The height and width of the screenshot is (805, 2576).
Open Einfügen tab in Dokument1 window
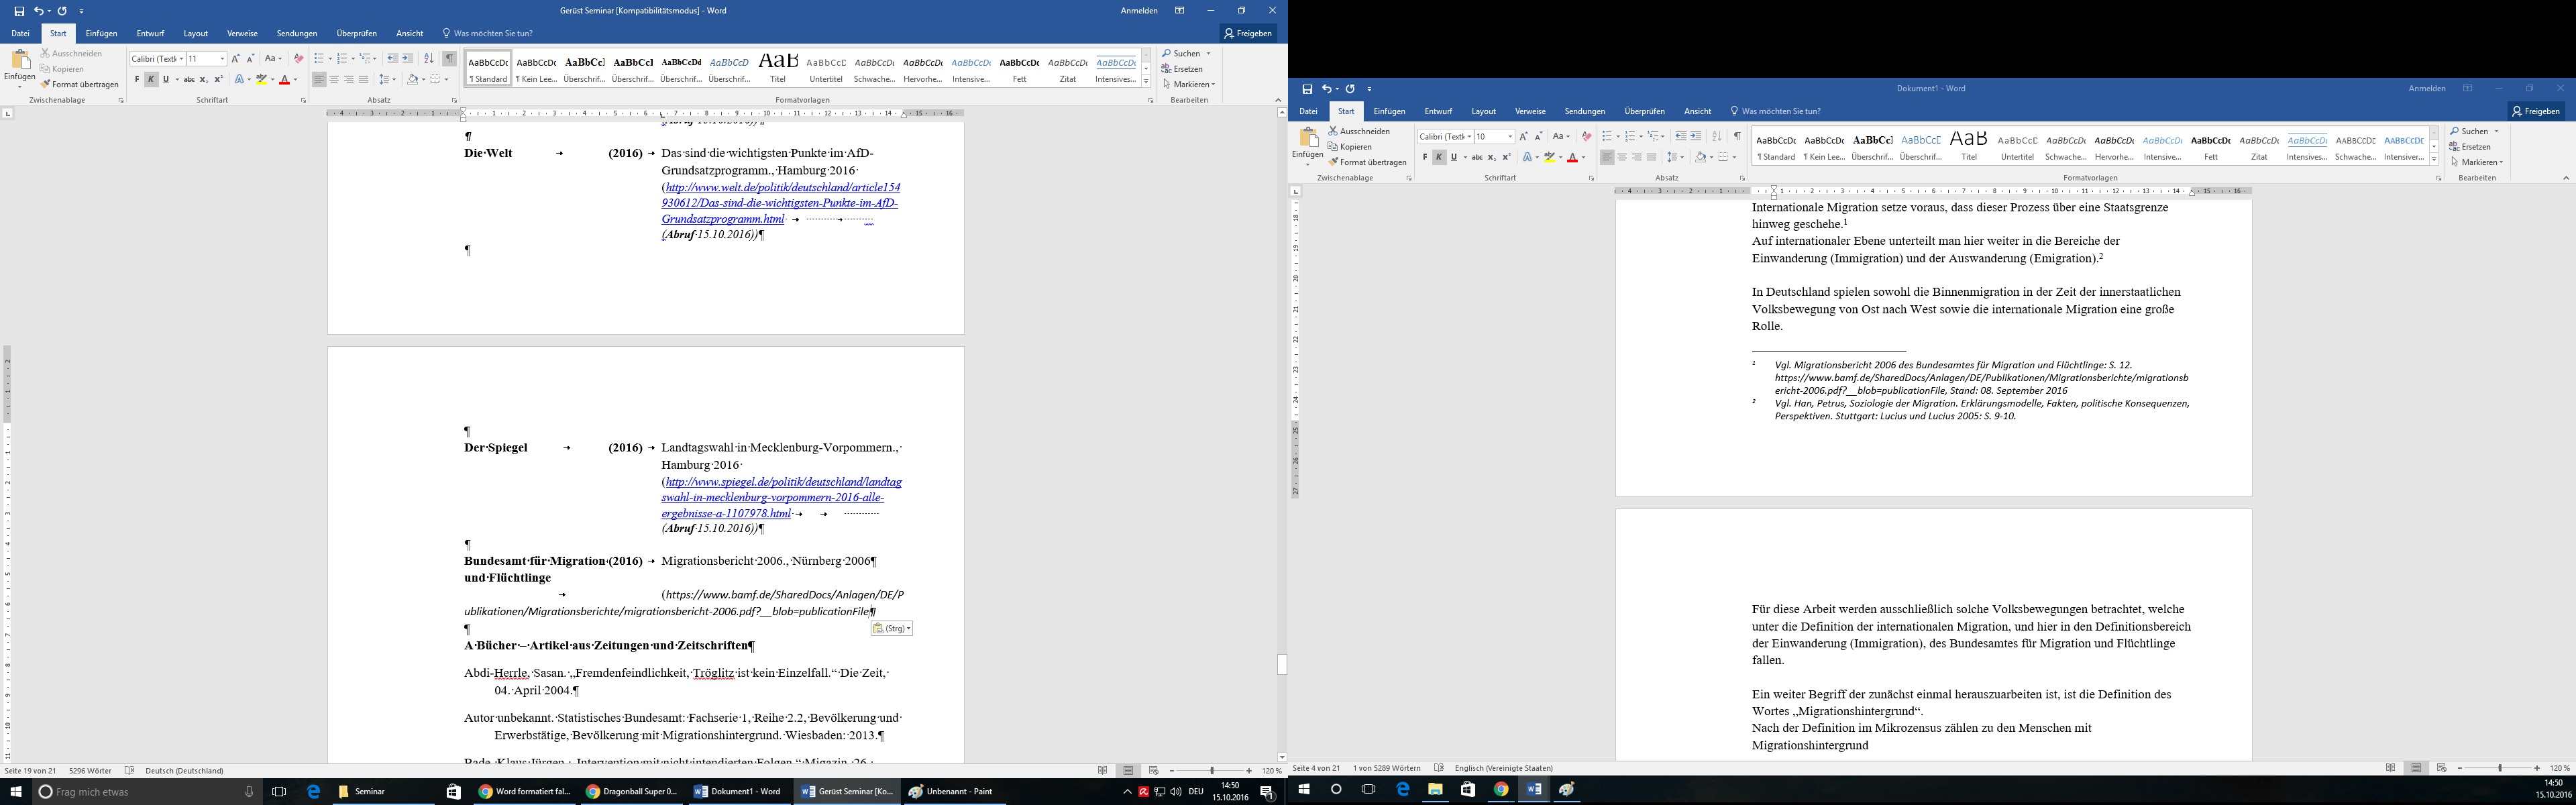click(1389, 112)
